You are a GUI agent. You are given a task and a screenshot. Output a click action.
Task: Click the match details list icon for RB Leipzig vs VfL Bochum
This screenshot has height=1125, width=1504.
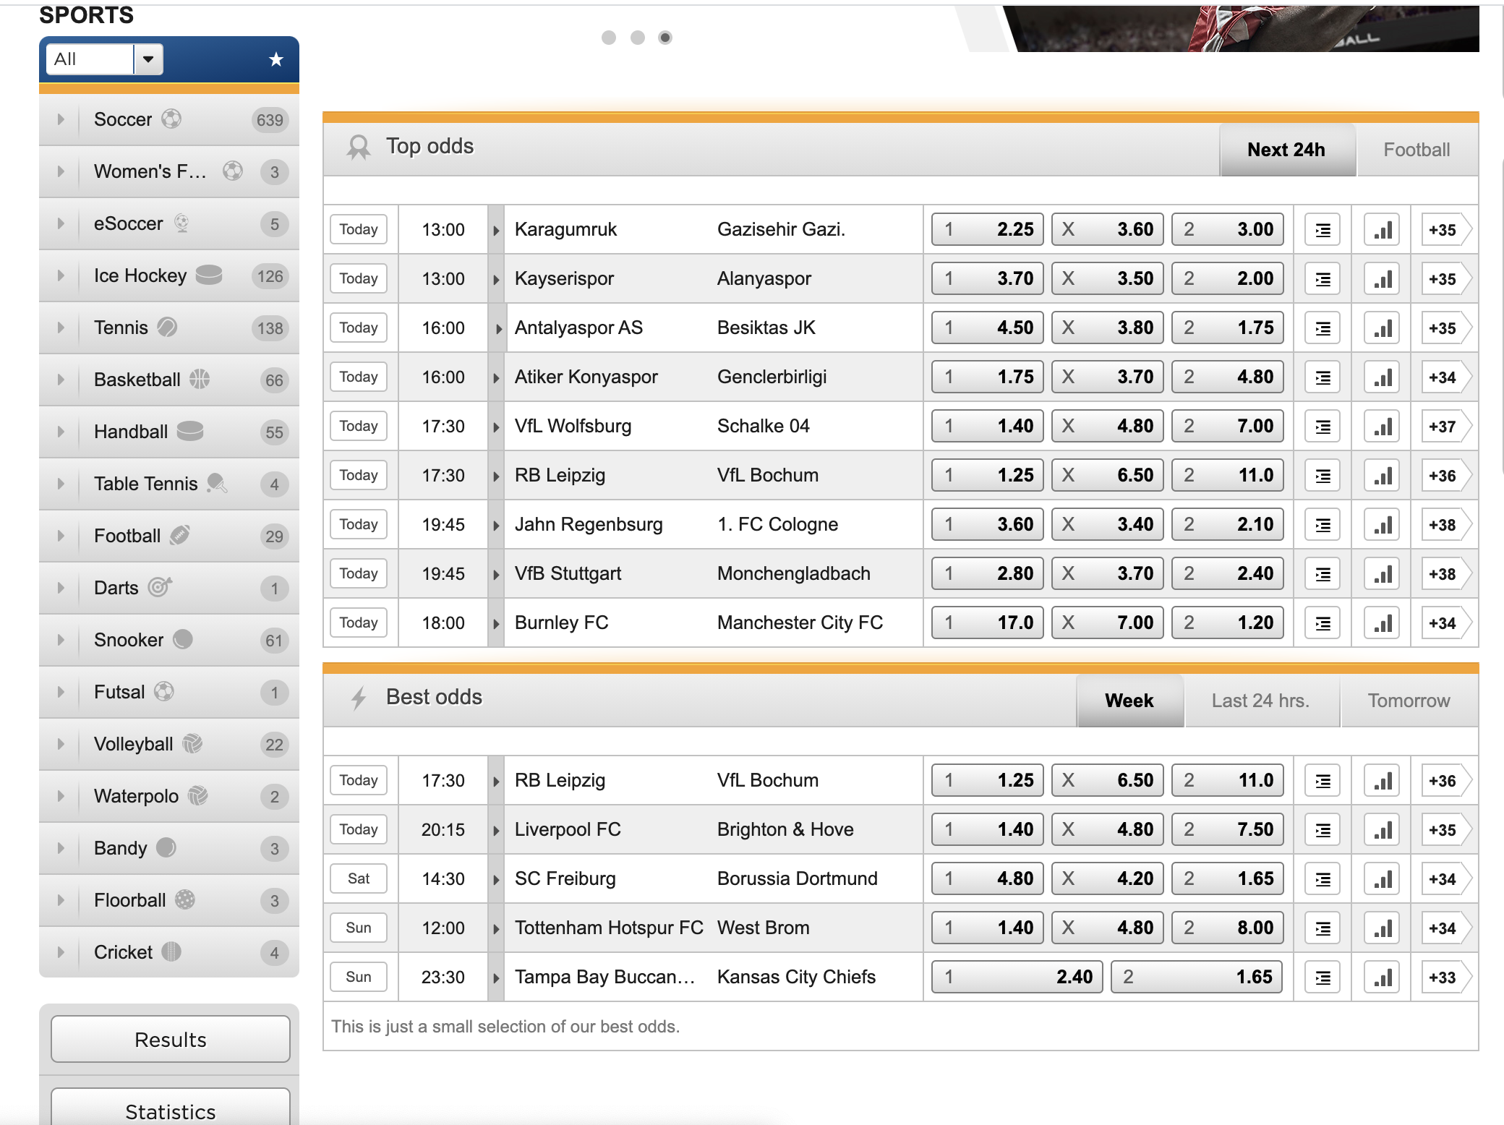tap(1322, 475)
